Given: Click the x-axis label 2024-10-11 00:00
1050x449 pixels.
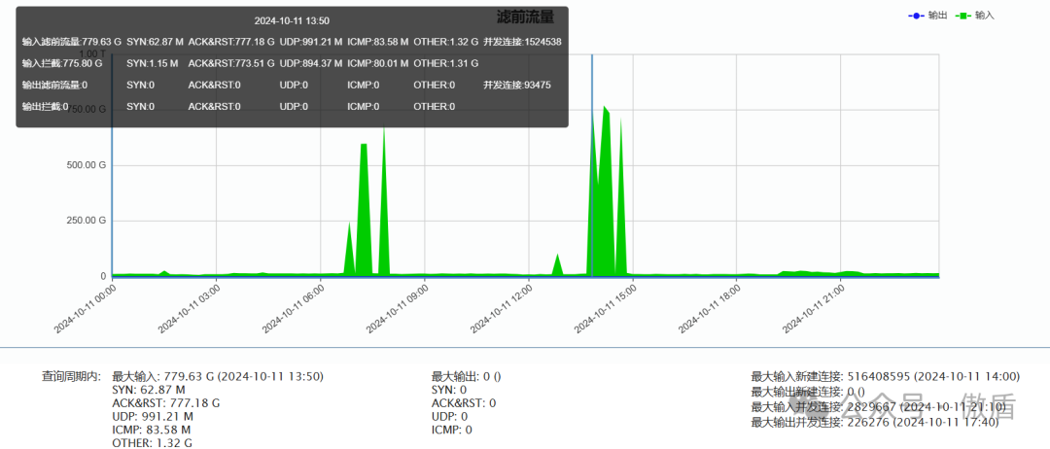Looking at the screenshot, I should point(85,307).
